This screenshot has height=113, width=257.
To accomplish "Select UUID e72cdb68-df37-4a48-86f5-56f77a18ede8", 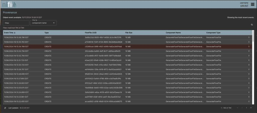I will (103, 56).
